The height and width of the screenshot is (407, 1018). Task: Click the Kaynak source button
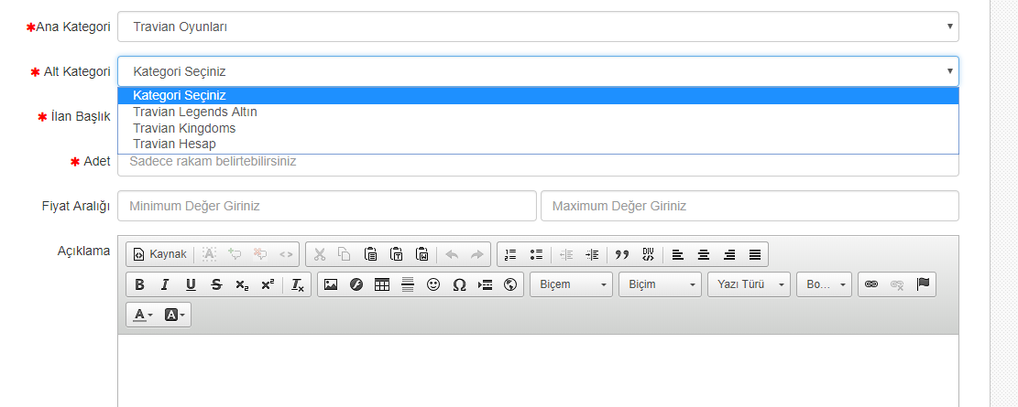tap(159, 254)
